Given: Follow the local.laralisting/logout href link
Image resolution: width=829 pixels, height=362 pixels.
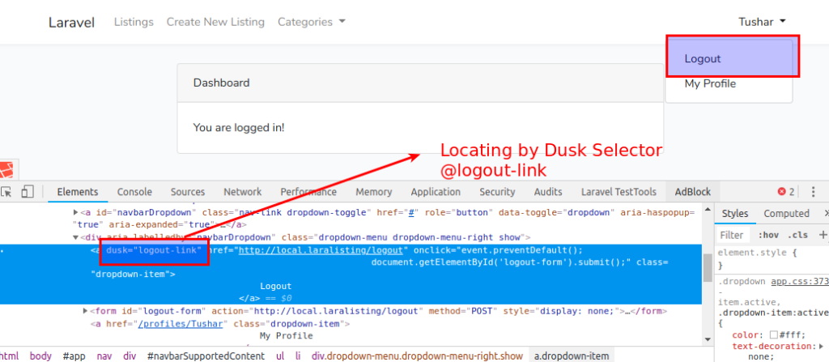Looking at the screenshot, I should point(322,249).
